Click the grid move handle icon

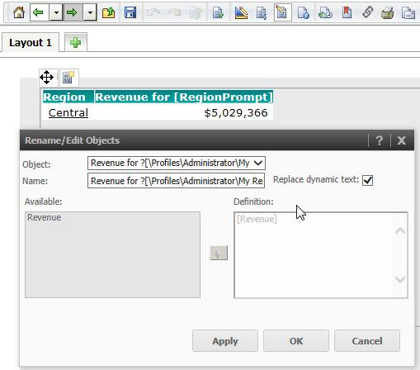(47, 78)
